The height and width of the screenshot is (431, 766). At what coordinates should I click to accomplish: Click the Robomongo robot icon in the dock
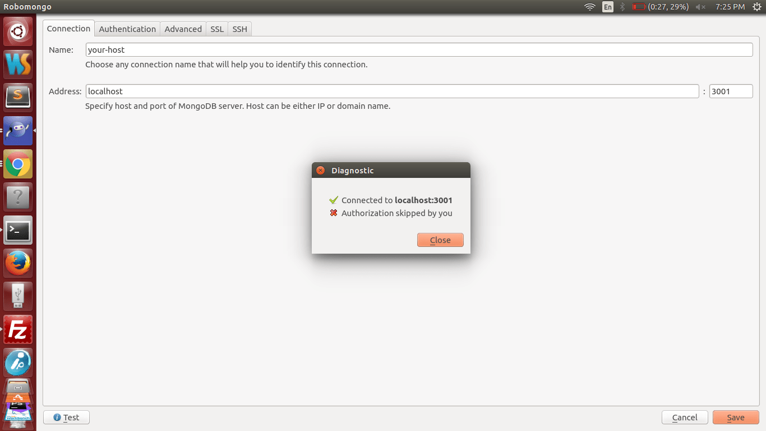click(x=18, y=131)
